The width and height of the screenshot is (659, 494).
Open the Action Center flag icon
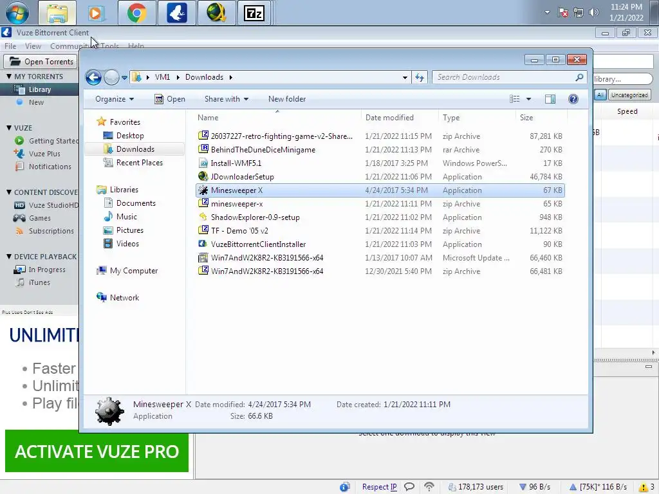pos(562,12)
